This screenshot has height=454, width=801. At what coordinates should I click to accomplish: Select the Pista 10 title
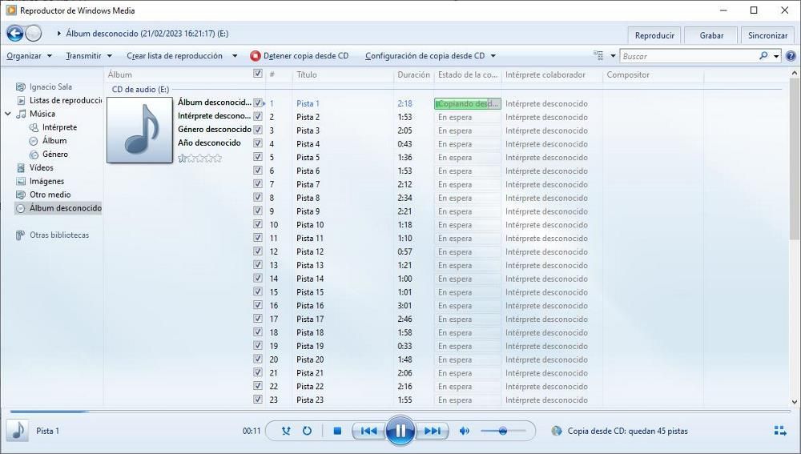point(310,225)
